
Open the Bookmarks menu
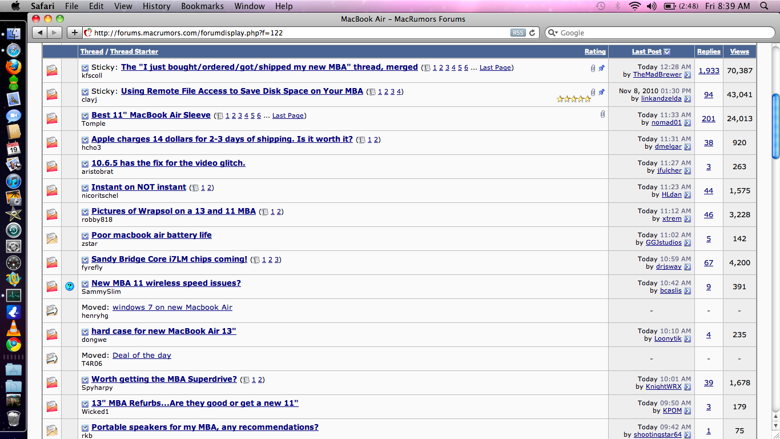pyautogui.click(x=202, y=6)
